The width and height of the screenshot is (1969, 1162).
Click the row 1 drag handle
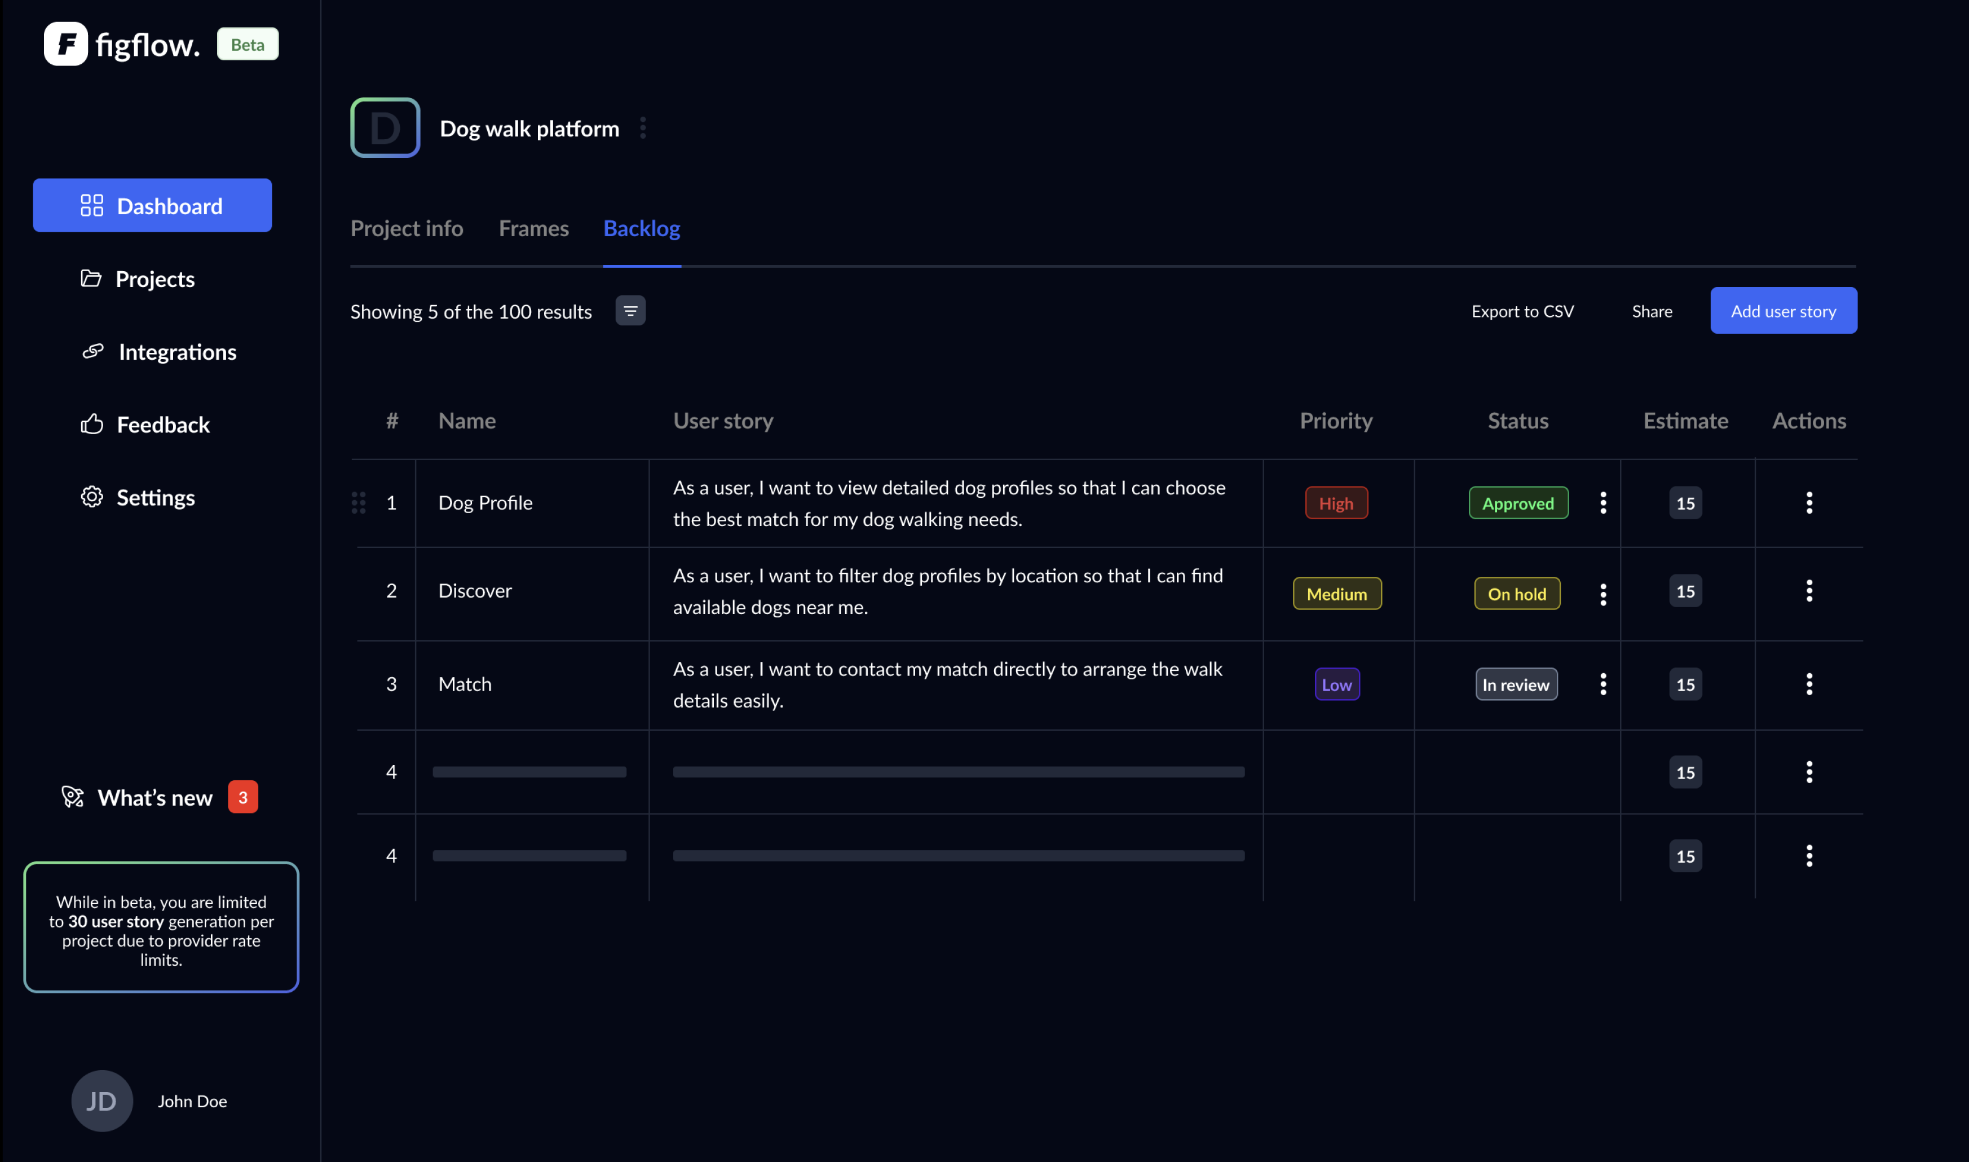coord(359,503)
